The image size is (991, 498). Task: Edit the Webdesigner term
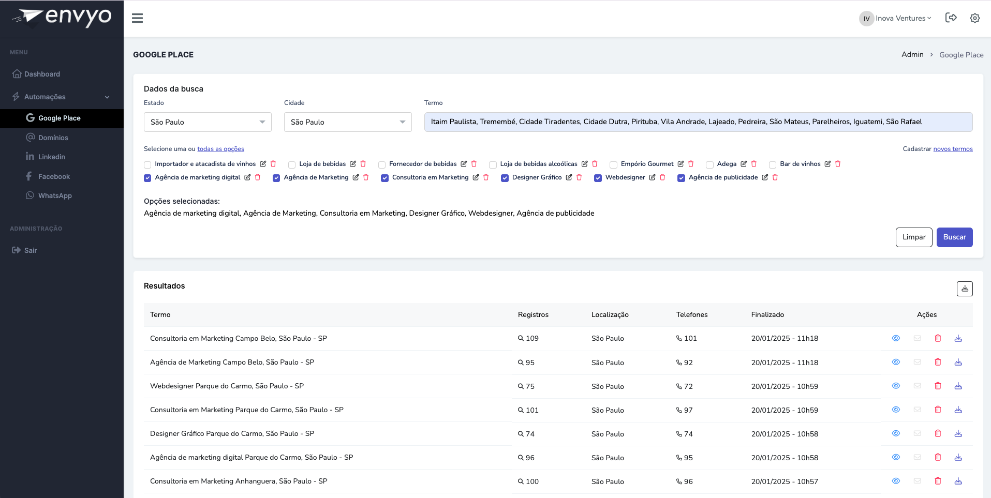point(652,177)
